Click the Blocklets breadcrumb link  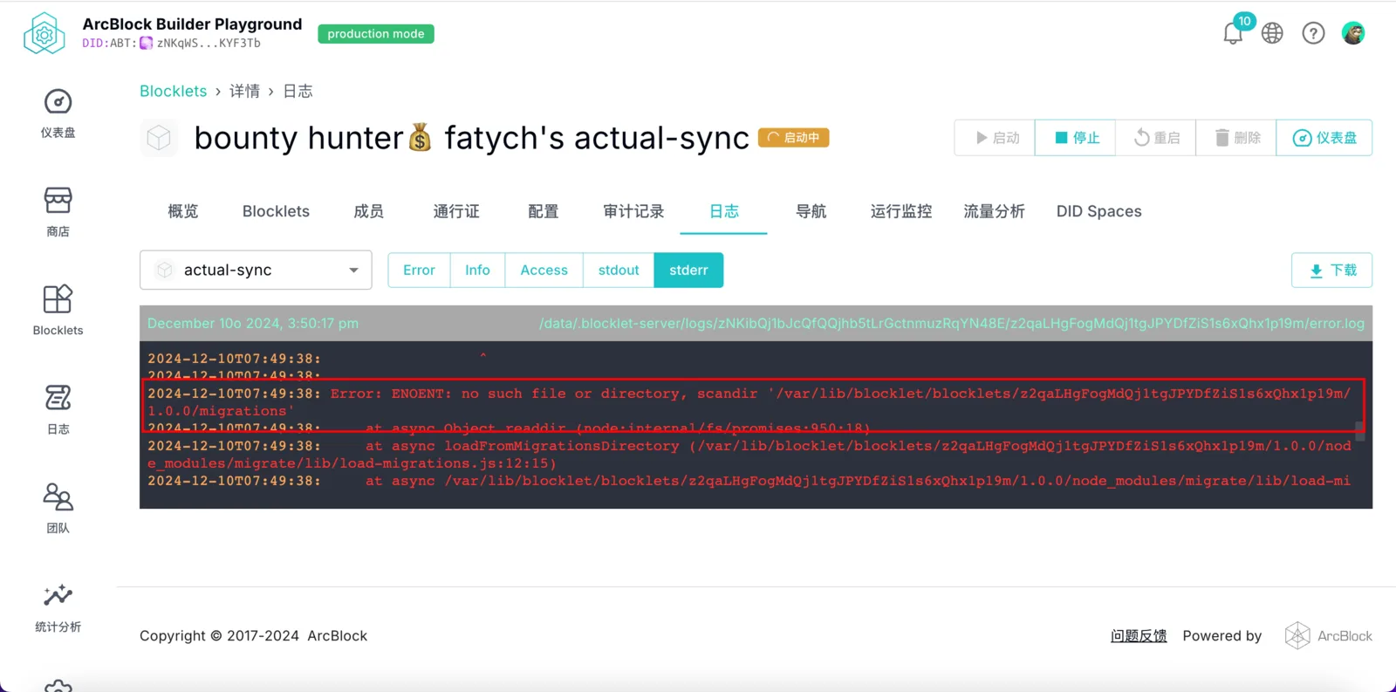174,91
